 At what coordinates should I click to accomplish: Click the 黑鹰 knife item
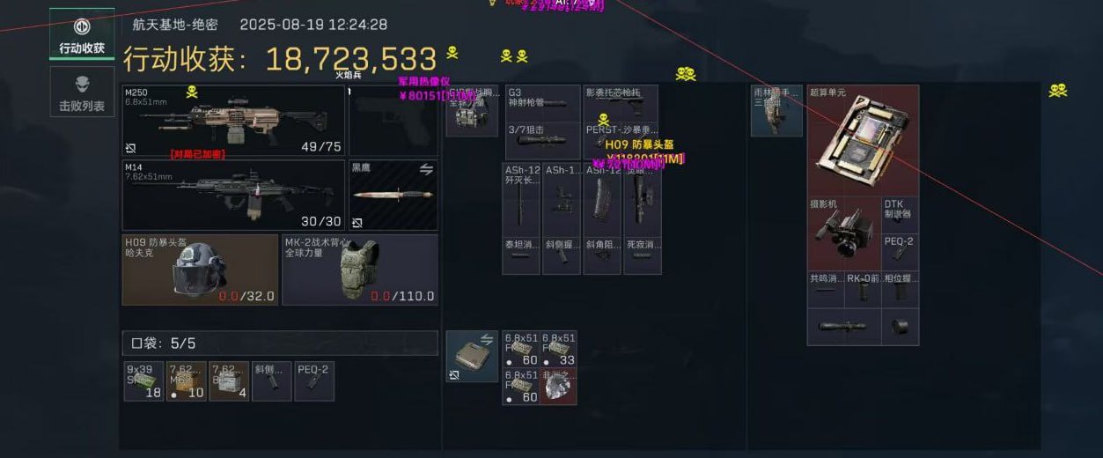pyautogui.click(x=393, y=195)
